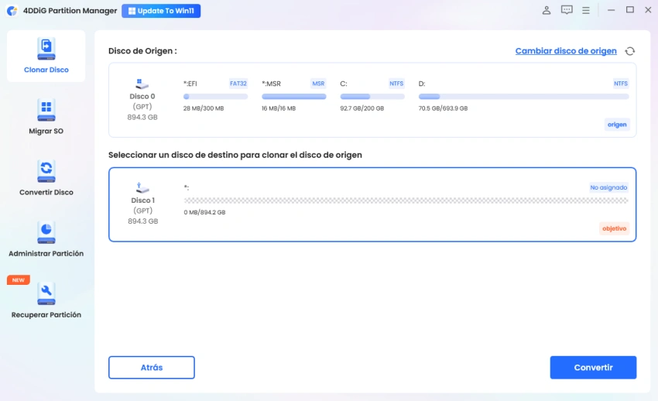Click the *:EFI partition label
The width and height of the screenshot is (658, 401).
coord(190,84)
